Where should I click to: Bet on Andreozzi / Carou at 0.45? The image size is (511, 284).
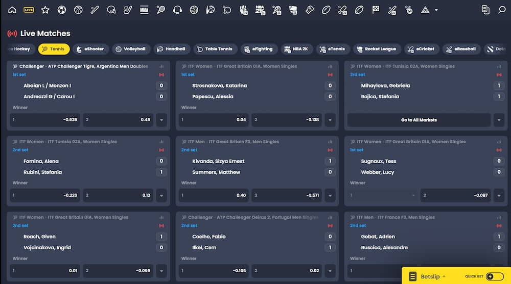(118, 120)
